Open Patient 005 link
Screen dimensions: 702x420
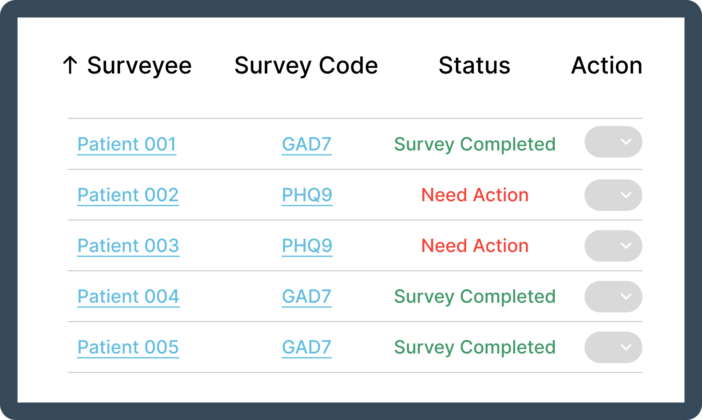(x=128, y=347)
